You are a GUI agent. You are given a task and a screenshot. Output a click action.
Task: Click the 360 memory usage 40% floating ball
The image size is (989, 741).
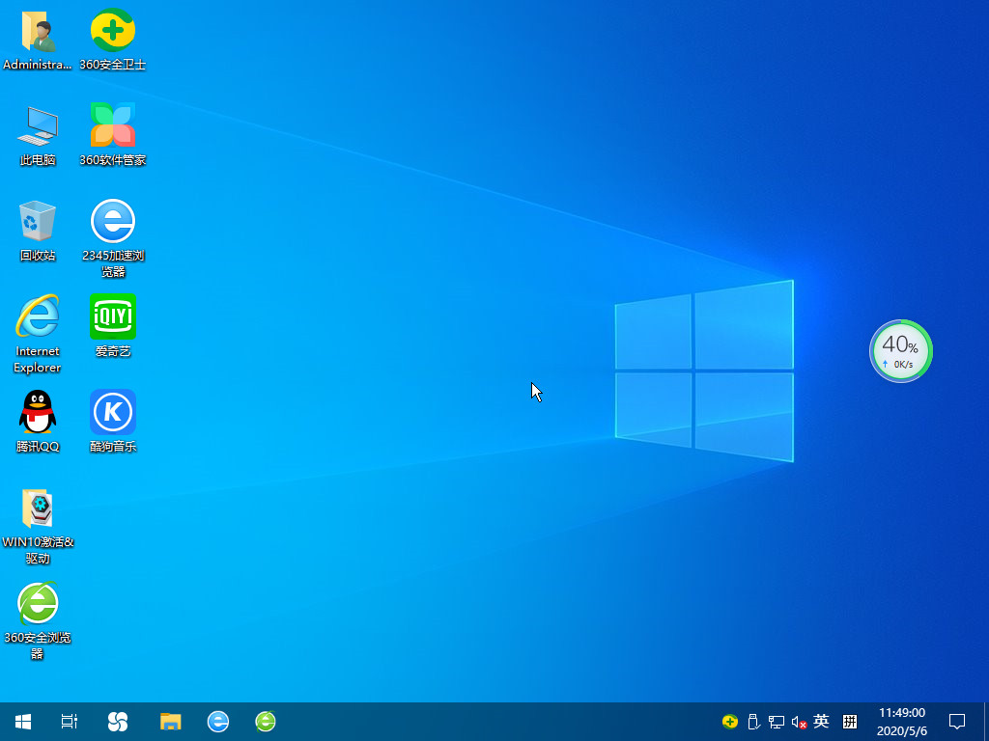[x=900, y=351]
